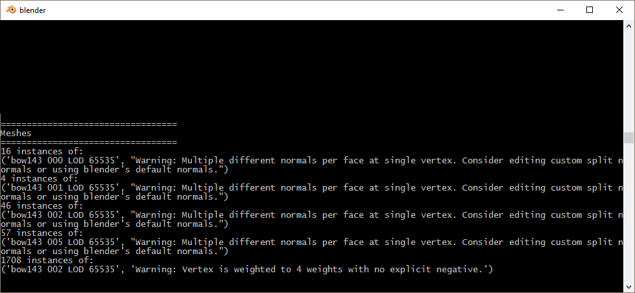Click the "46 instances of:" line
Viewport: 635px width, 293px height.
(42, 205)
